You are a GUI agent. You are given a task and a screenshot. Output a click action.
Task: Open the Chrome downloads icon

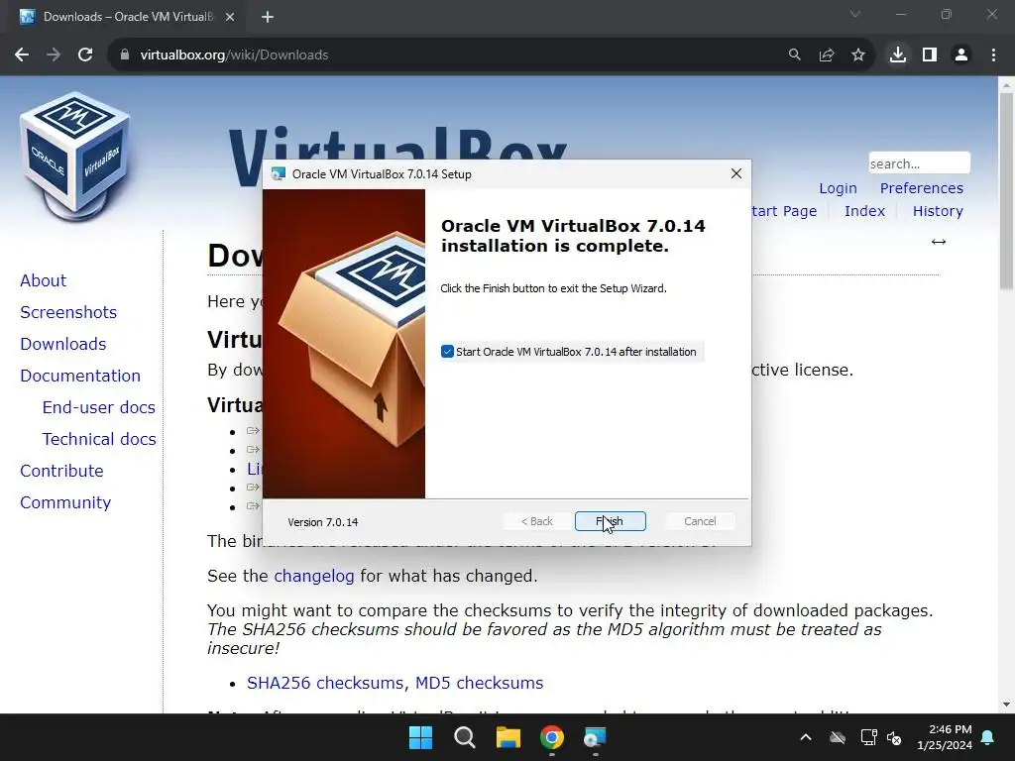point(898,55)
